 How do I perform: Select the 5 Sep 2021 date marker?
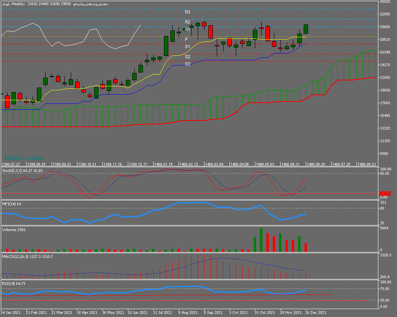coord(213,313)
